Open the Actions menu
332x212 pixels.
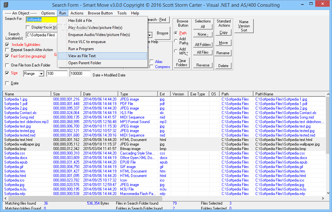(77, 13)
